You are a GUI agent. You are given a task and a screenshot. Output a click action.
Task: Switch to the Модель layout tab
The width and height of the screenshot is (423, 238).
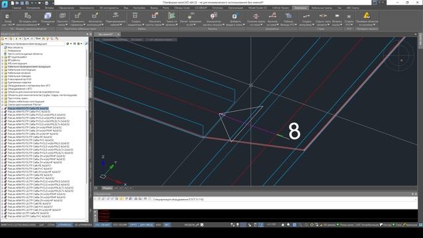[107, 188]
